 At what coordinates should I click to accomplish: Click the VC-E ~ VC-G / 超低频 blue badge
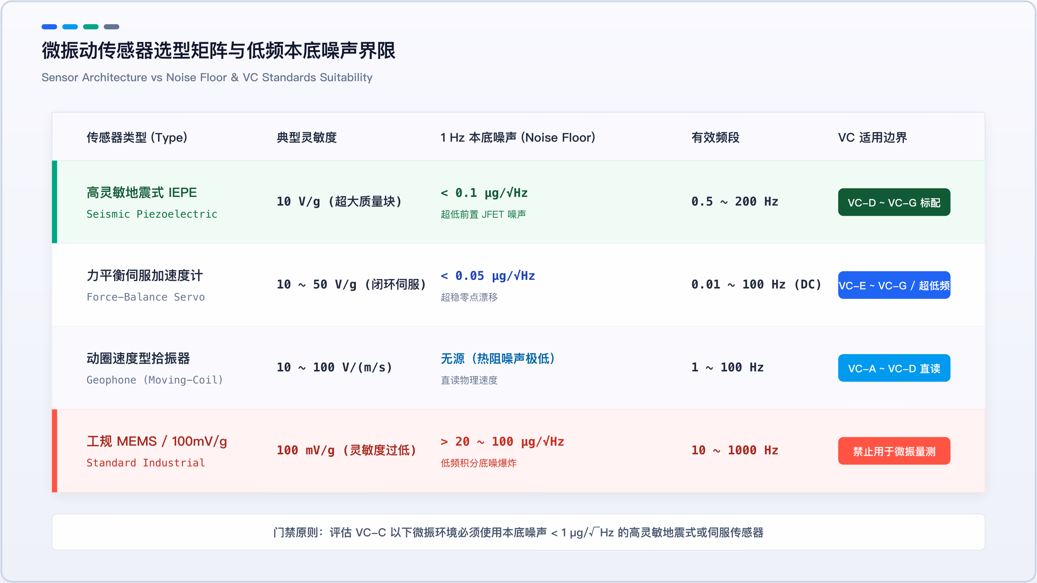[x=894, y=285]
